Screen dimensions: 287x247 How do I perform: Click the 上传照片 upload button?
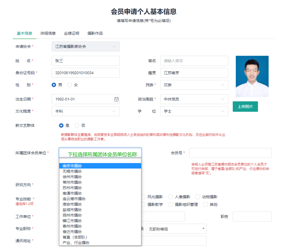tap(245, 106)
